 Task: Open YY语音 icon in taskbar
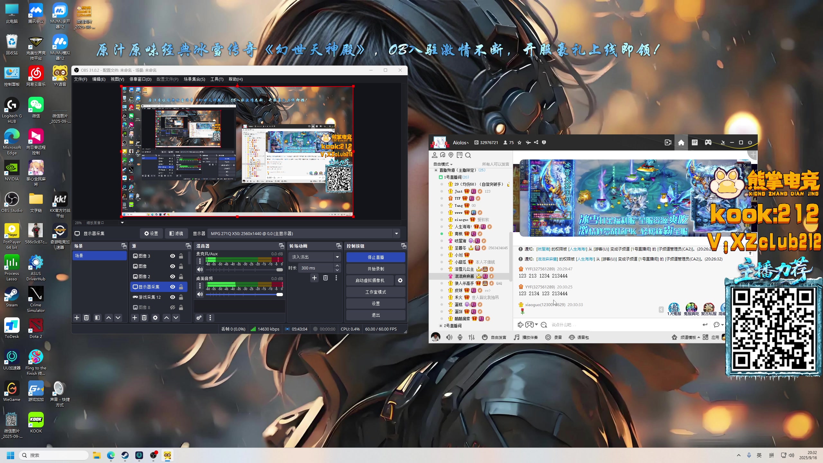pos(167,455)
